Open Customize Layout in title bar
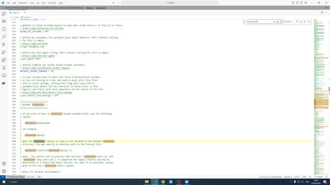The width and height of the screenshot is (330, 185). 306,3
